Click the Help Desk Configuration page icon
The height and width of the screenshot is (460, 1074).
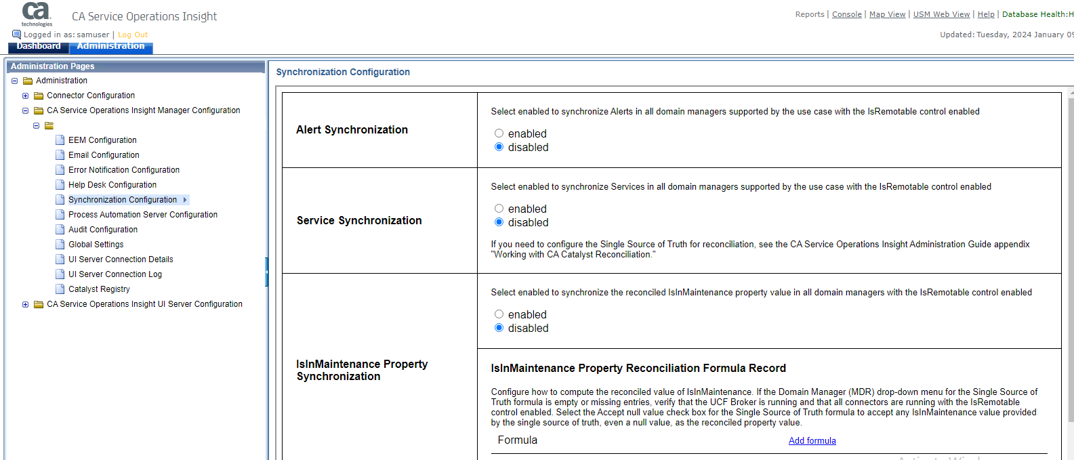click(x=60, y=185)
